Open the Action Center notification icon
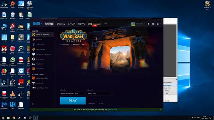This screenshot has height=120, width=214. point(210,118)
